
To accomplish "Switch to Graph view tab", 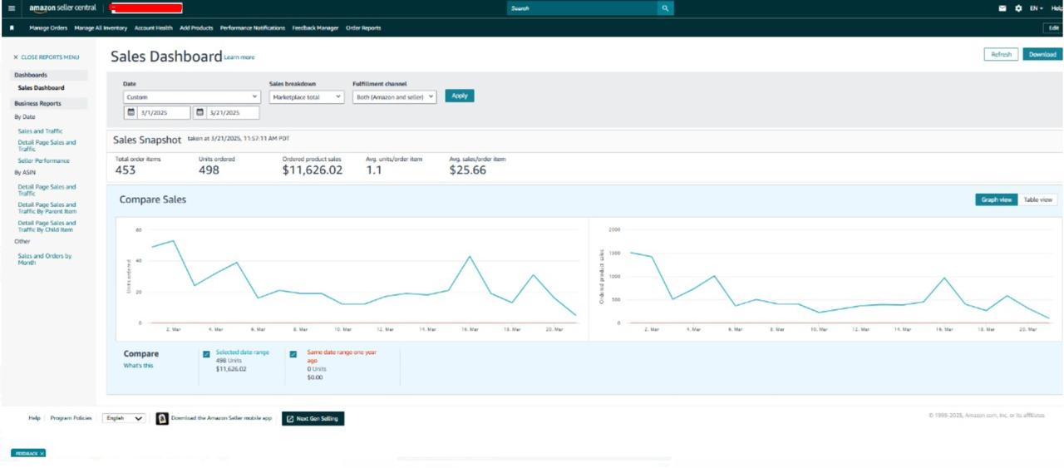I will [x=997, y=200].
